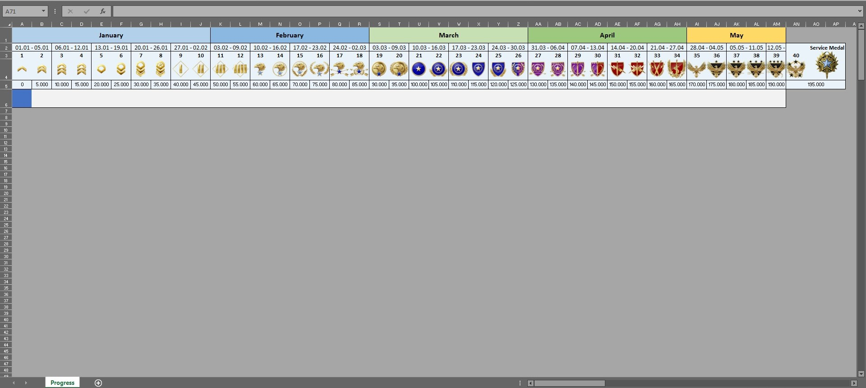Click the date range cell 01.01 - 05.01

click(x=32, y=47)
